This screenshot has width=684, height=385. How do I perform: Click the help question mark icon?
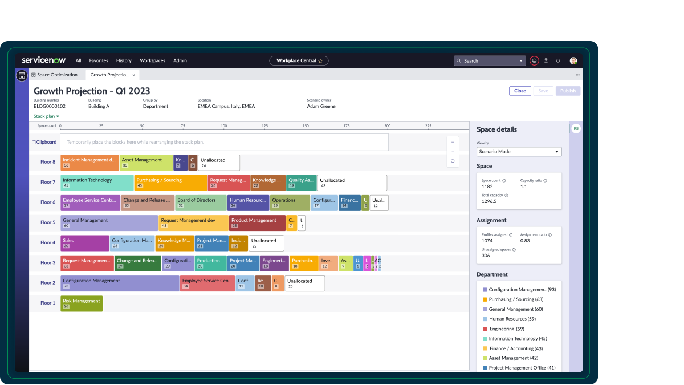pos(546,60)
